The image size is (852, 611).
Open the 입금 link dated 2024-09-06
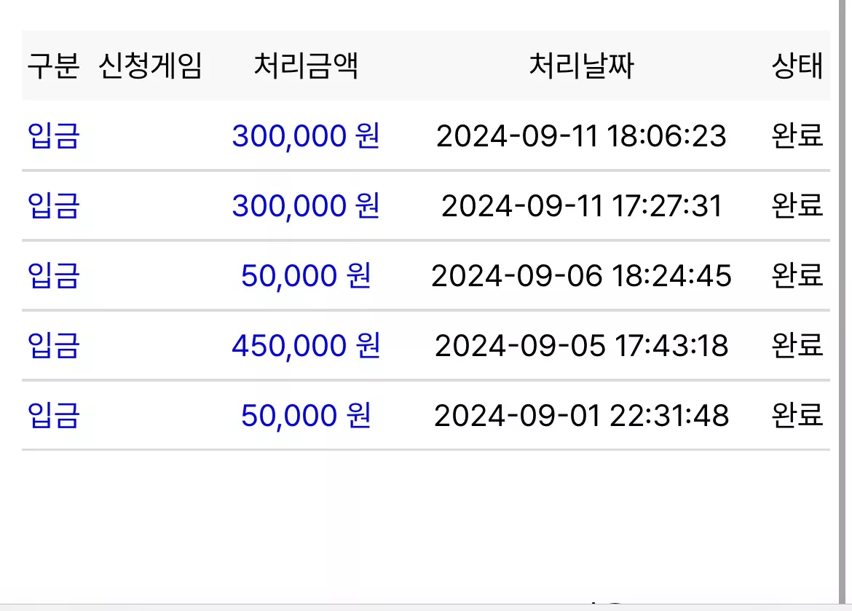[x=53, y=275]
